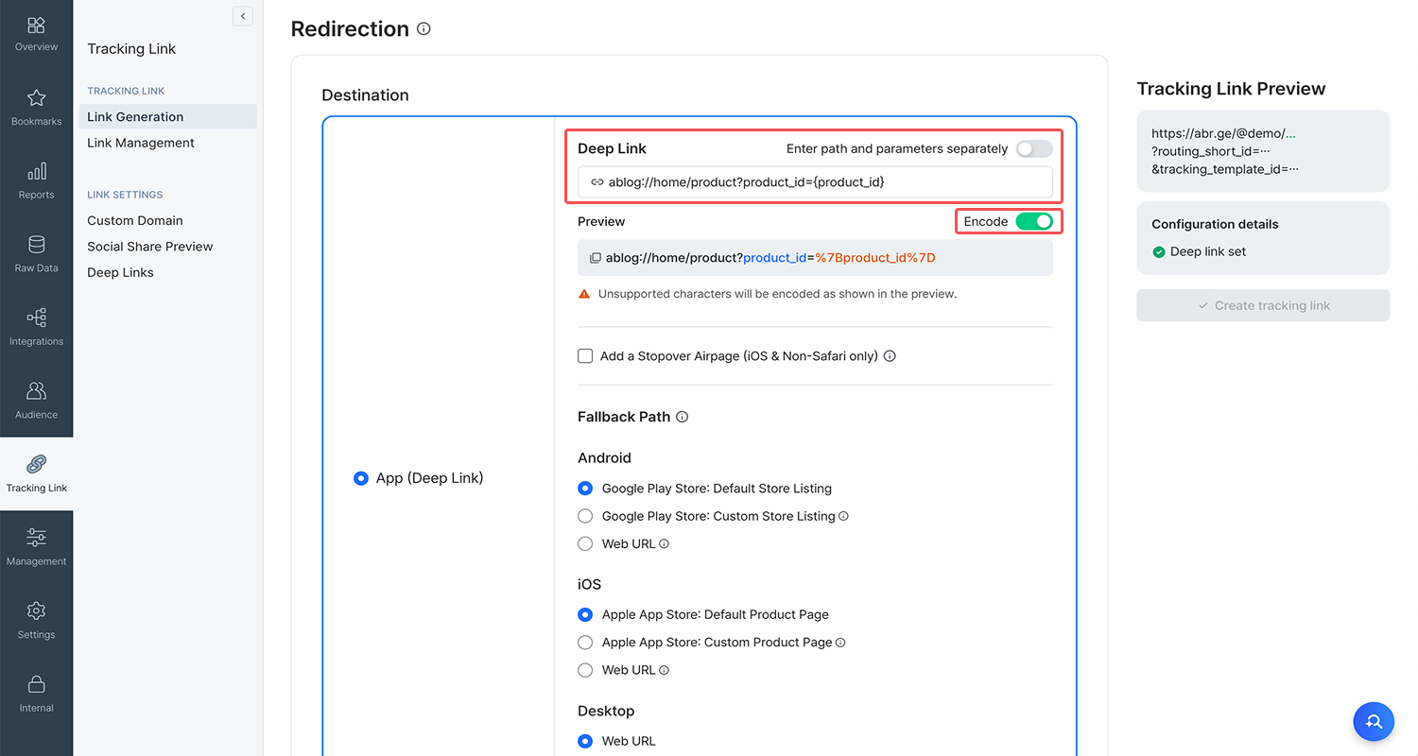Open the Audience section icon

point(36,399)
